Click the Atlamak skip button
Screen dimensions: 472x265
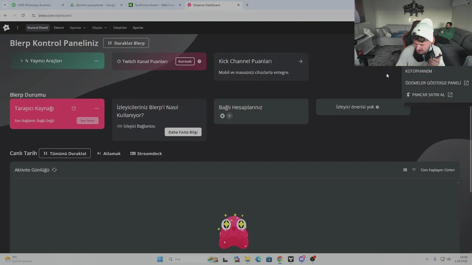[x=109, y=153]
